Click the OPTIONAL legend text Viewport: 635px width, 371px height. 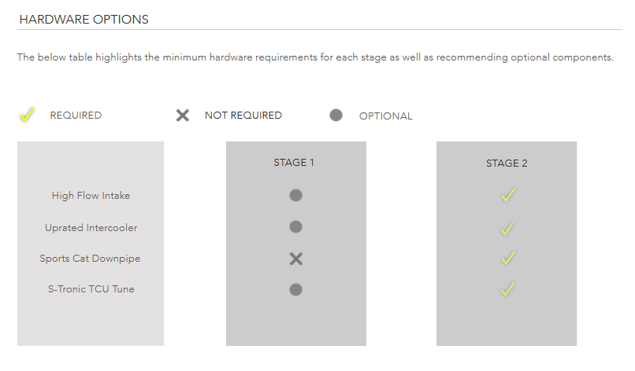(x=385, y=116)
